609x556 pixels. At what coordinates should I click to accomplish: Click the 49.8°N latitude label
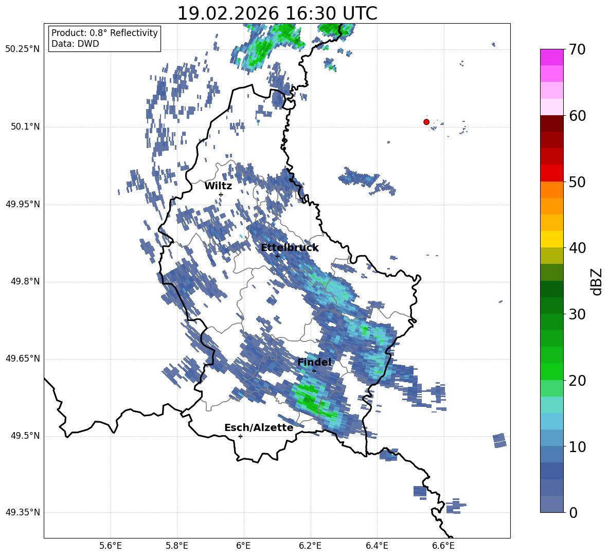point(25,281)
